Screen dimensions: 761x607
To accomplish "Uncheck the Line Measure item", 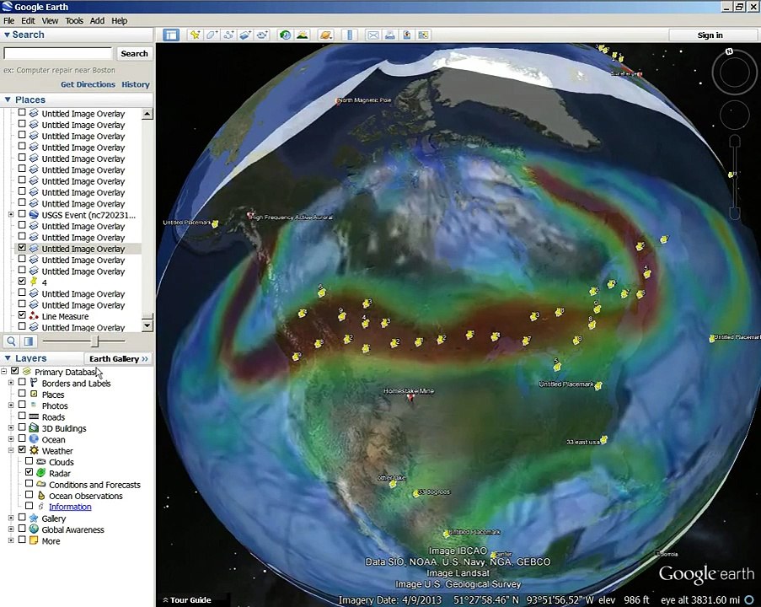I will (x=22, y=315).
